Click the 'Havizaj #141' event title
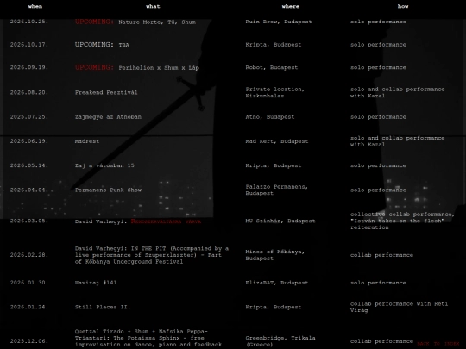The image size is (466, 349). pyautogui.click(x=96, y=283)
